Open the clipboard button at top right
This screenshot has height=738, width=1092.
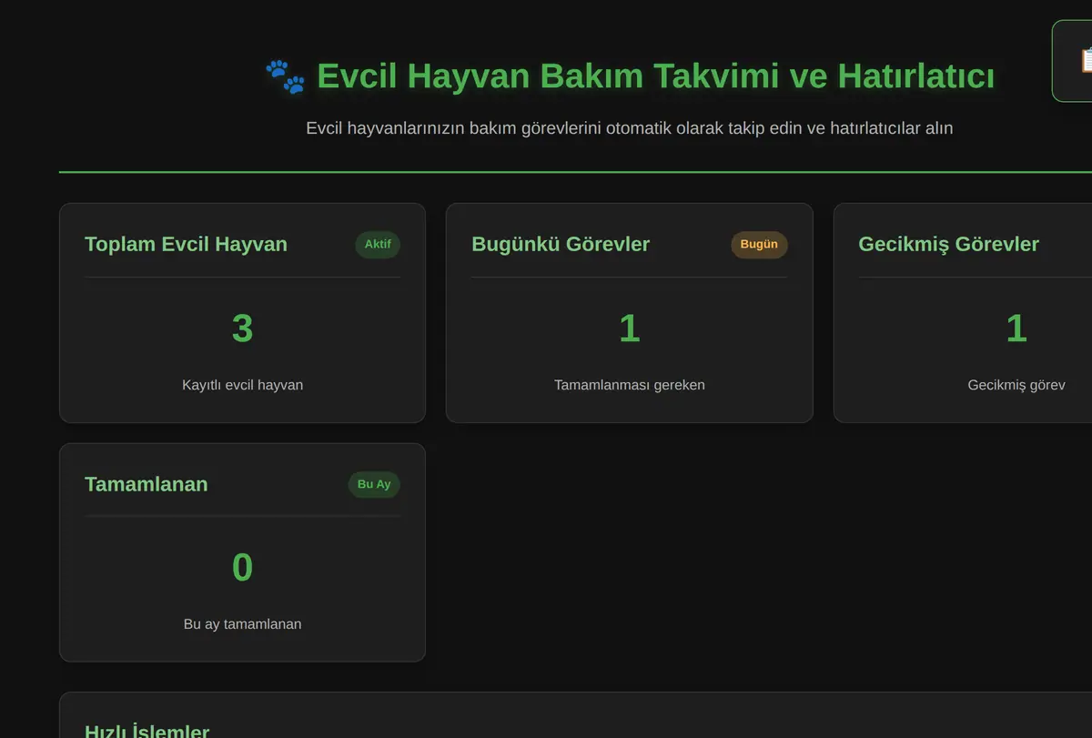click(1072, 61)
